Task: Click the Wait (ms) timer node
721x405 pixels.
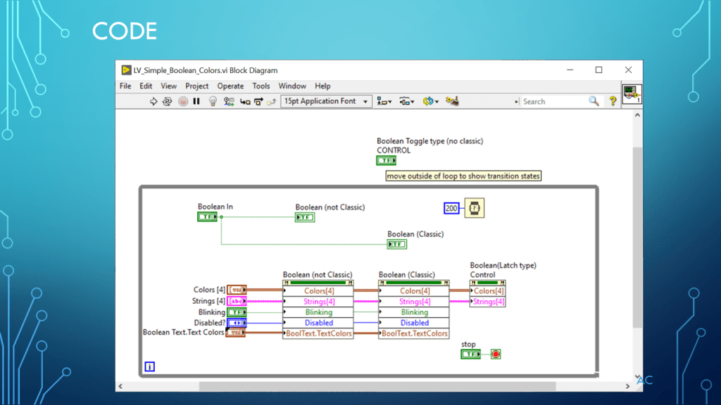Action: (x=476, y=208)
